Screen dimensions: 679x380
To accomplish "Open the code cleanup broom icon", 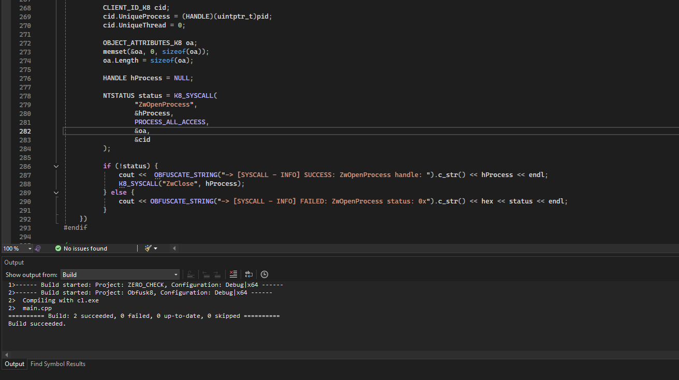I will (x=148, y=249).
